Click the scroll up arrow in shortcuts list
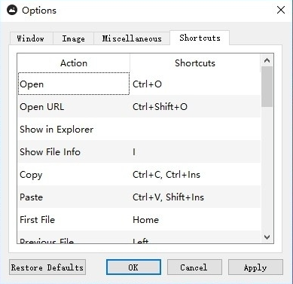This screenshot has height=284, width=293. coord(267,60)
